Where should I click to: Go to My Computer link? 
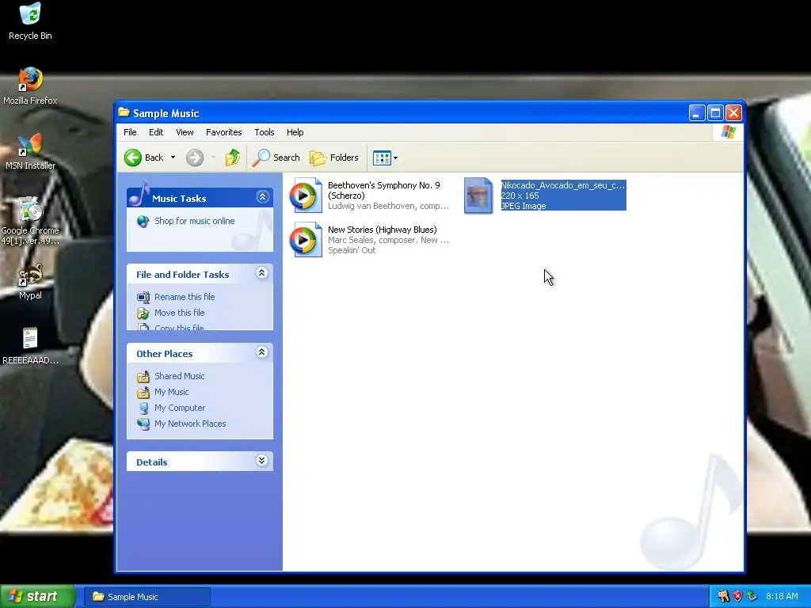pos(180,408)
